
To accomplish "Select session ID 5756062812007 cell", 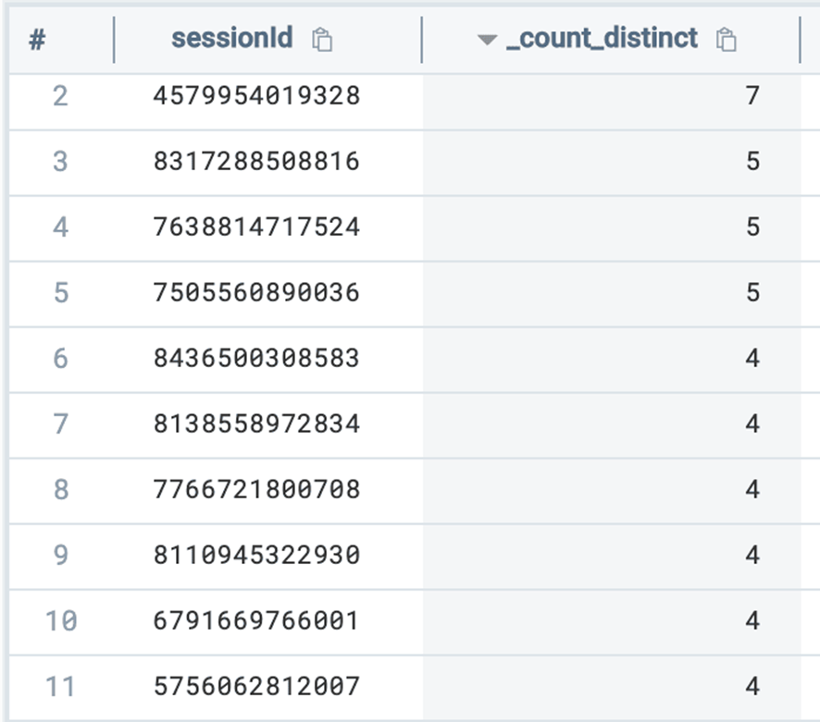I will click(x=256, y=687).
